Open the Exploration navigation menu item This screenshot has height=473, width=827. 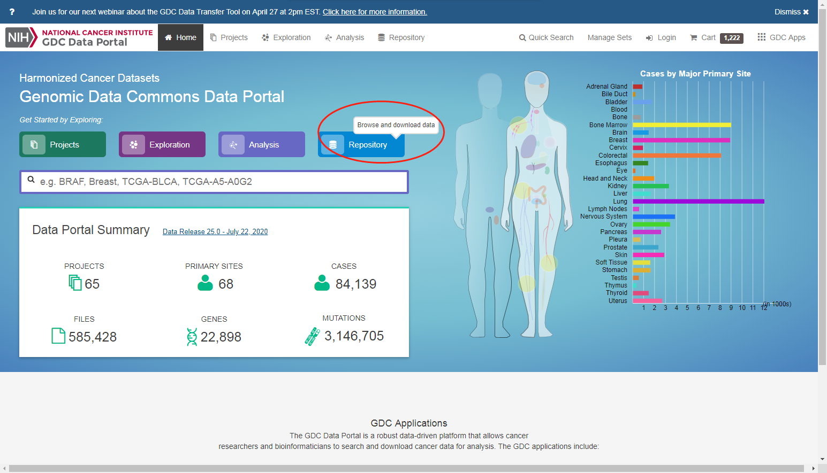click(286, 37)
